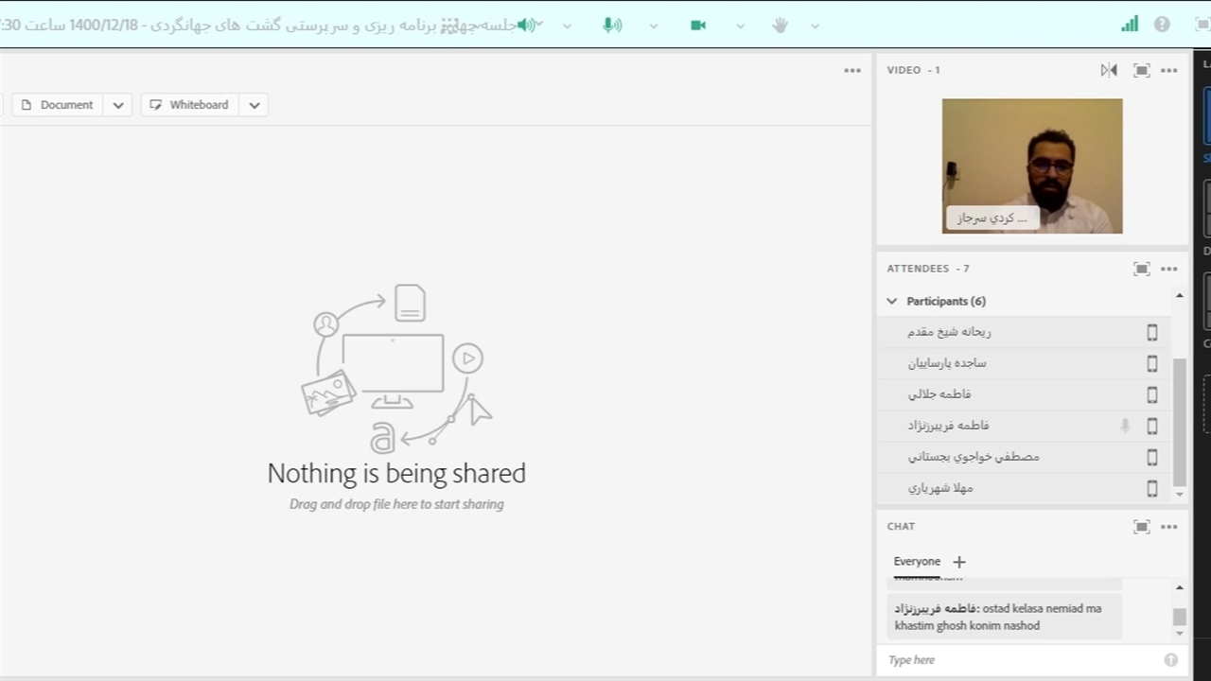This screenshot has height=681, width=1211.
Task: Click the mirror video icon in Video pod
Action: click(1109, 70)
